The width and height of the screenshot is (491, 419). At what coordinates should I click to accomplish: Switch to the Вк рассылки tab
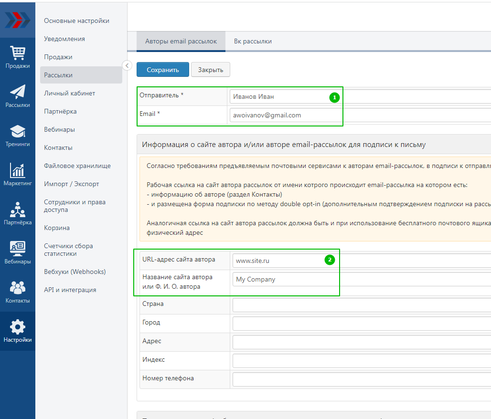[x=253, y=42]
